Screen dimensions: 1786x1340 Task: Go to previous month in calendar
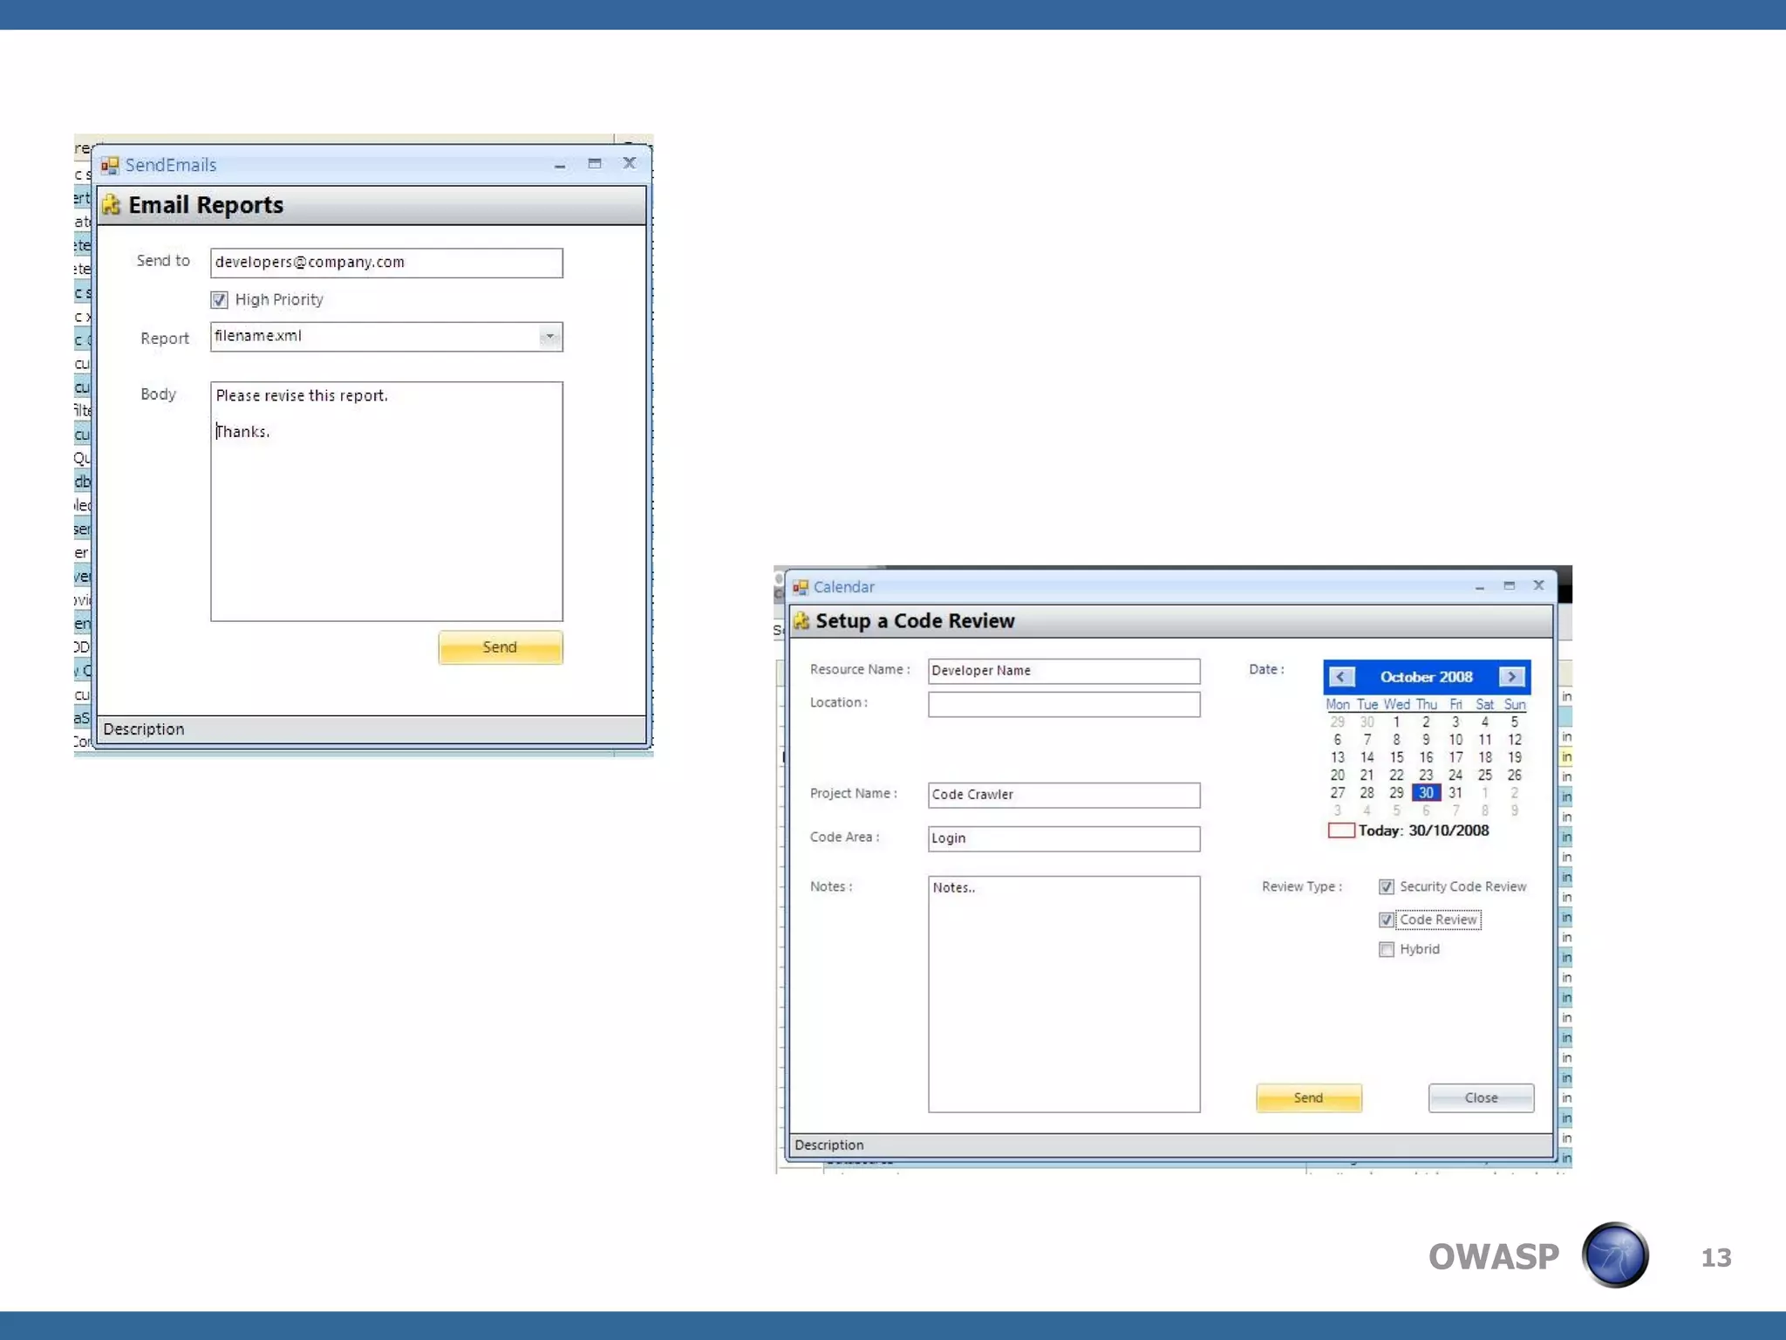click(1341, 677)
